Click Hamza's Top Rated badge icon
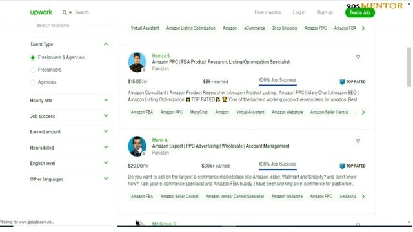This screenshot has height=232, width=413. [x=342, y=82]
